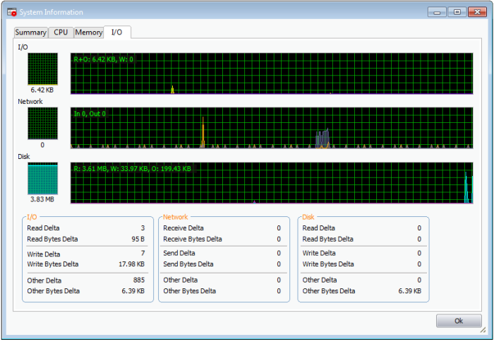This screenshot has height=342, width=494.
Task: Click the 0 value under Network gauge
Action: [x=42, y=145]
